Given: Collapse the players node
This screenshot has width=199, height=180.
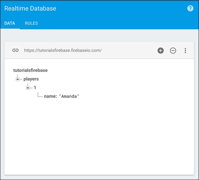Looking at the screenshot, I should pyautogui.click(x=17, y=79).
